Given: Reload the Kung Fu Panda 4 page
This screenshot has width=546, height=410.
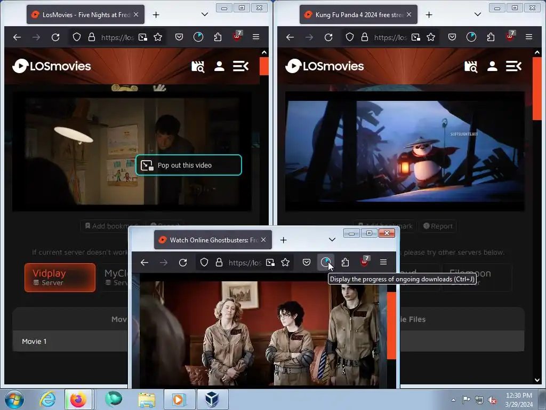Looking at the screenshot, I should [x=328, y=37].
